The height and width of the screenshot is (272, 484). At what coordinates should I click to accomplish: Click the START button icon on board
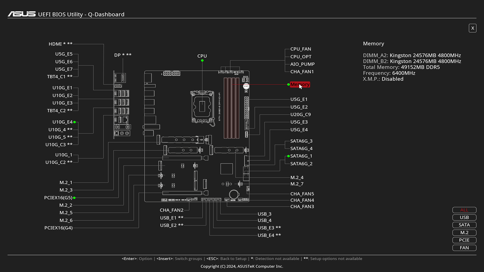pos(246,86)
